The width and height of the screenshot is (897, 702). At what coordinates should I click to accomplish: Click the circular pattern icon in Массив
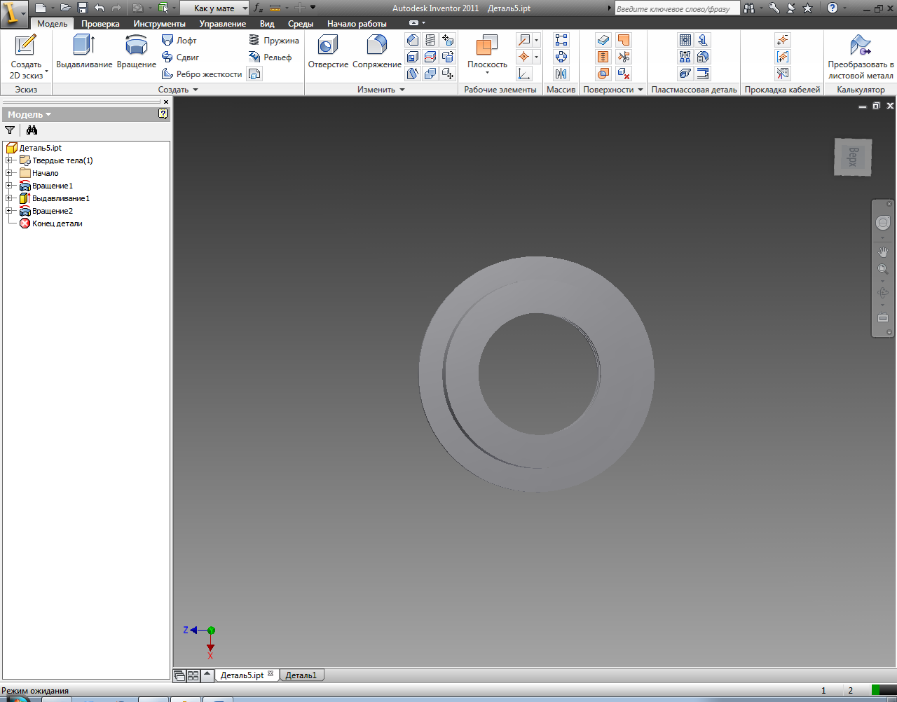[x=561, y=57]
